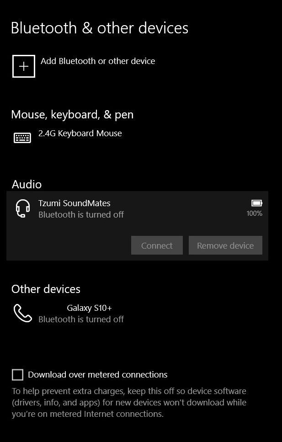Click the "Other devices" section heading

pyautogui.click(x=46, y=289)
